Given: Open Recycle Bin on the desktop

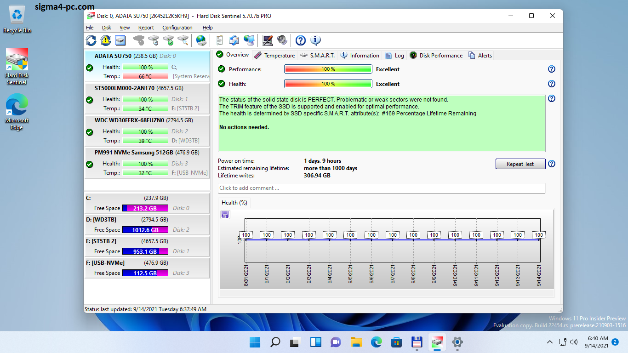Looking at the screenshot, I should tap(17, 18).
